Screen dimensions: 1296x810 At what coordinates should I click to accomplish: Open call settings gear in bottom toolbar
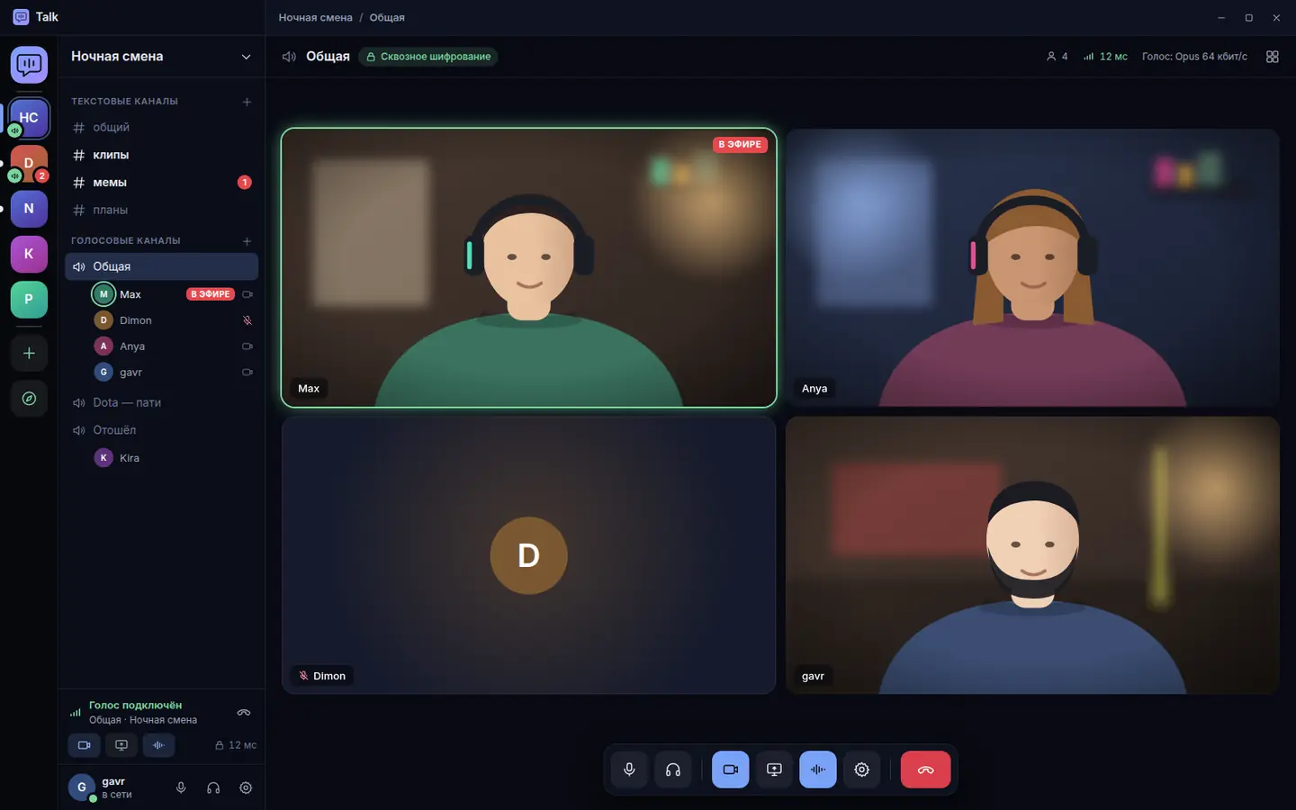coord(861,769)
